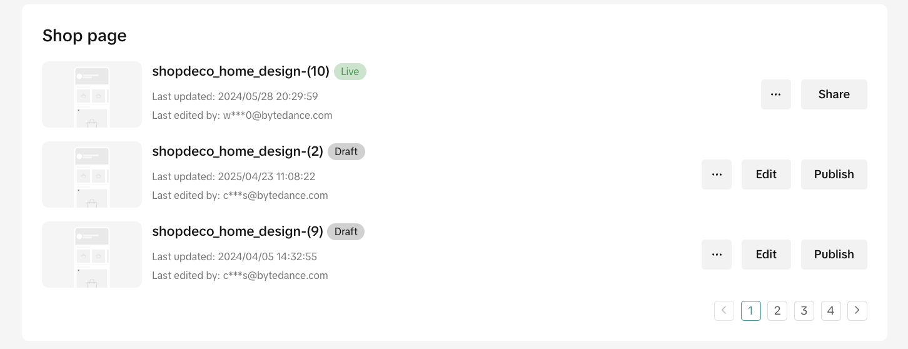Click thumbnail of shopdeco_home_design-(2)
Screen dimensions: 908x349
point(92,174)
